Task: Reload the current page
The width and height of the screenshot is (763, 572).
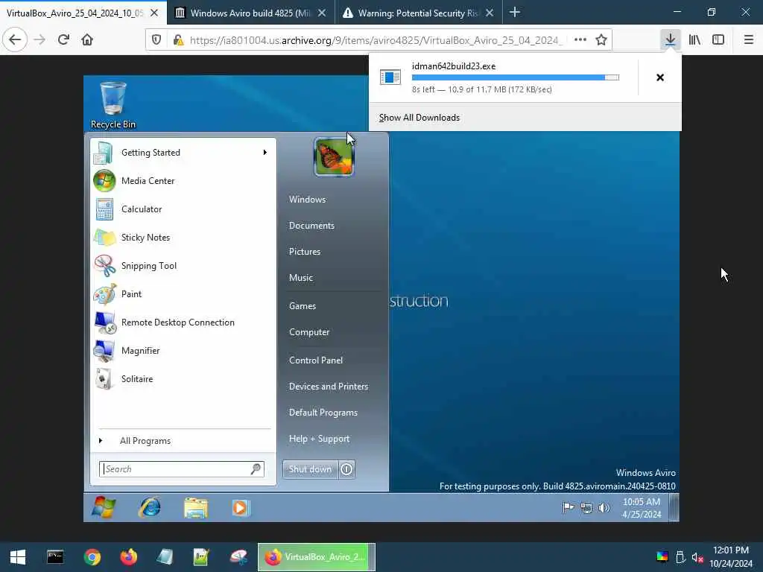Action: tap(63, 40)
